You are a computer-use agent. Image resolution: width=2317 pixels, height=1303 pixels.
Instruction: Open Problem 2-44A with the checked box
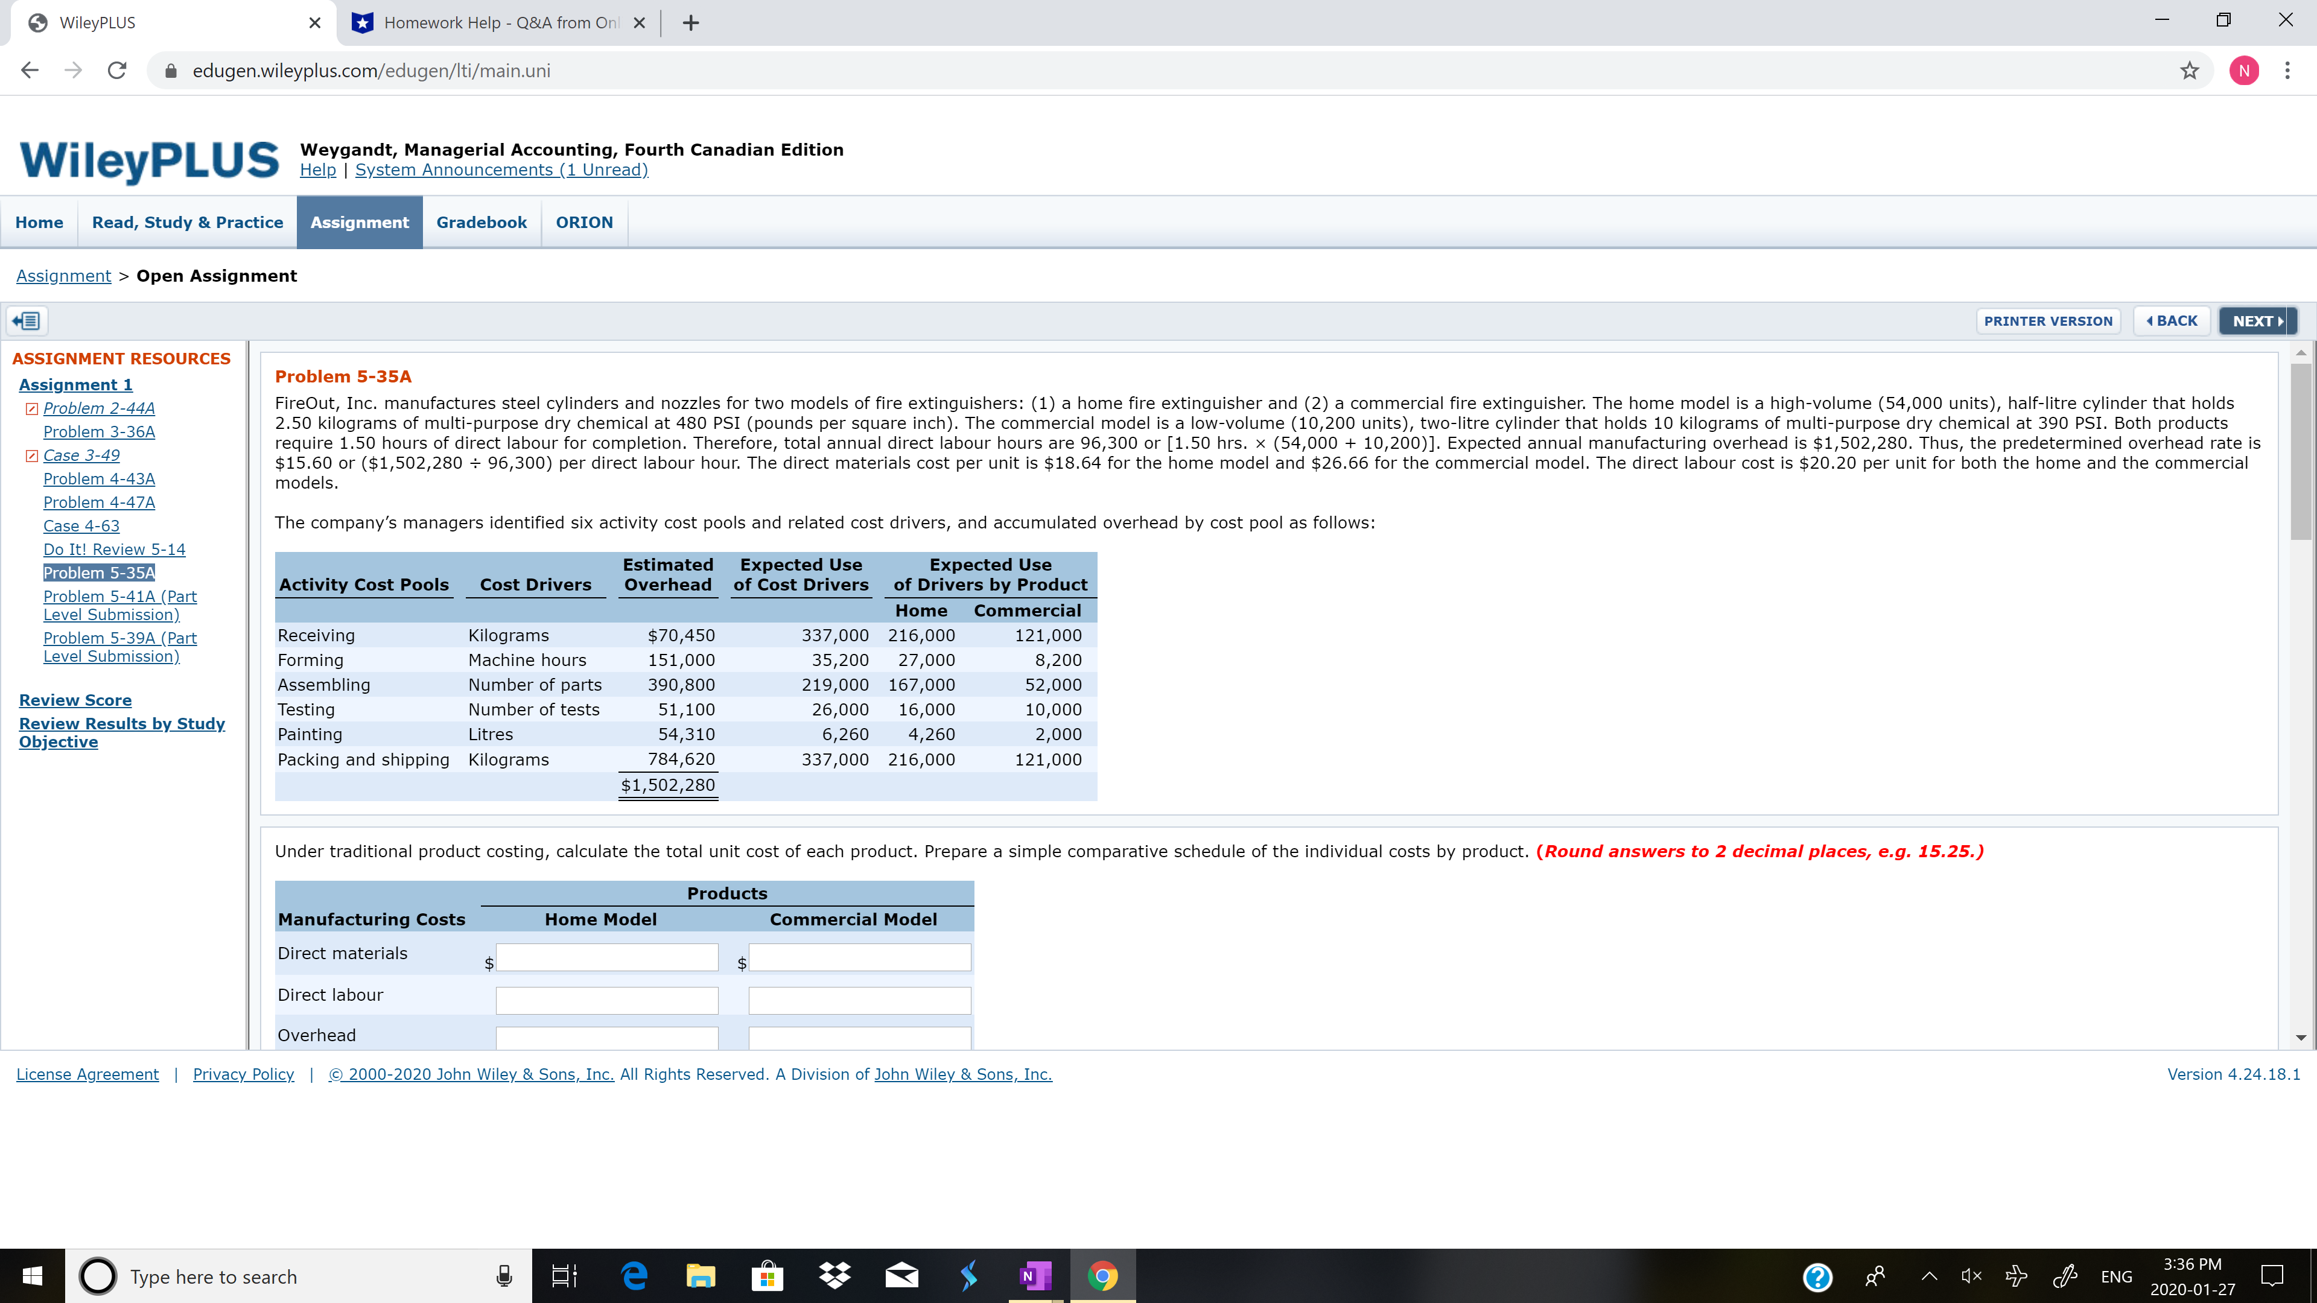(x=99, y=408)
